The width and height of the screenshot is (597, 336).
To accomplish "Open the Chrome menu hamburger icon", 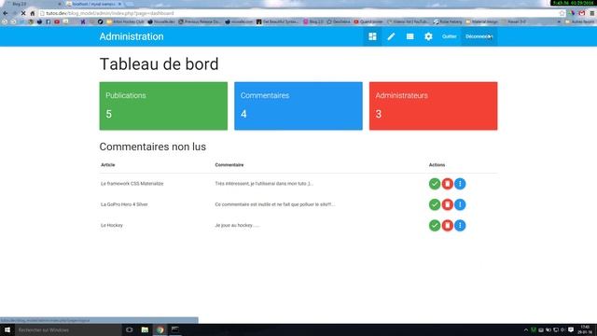I will [592, 13].
